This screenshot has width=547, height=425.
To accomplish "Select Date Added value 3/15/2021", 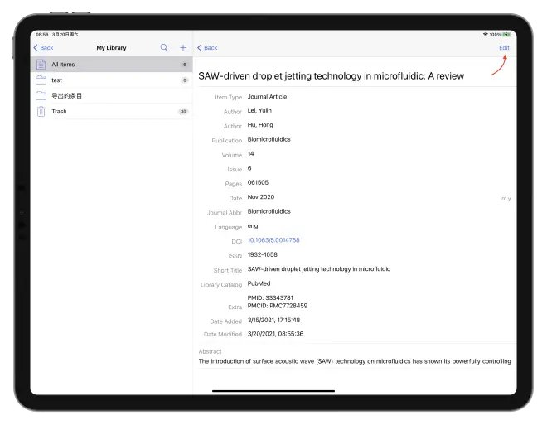I will [273, 320].
